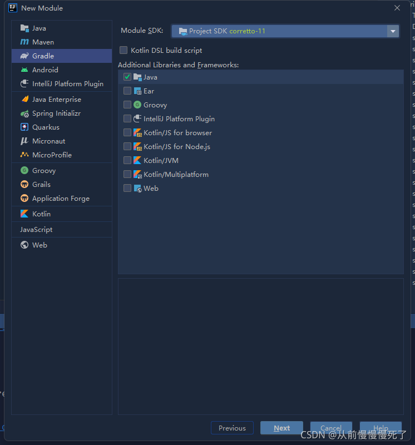Click the Ear label text
Screen dimensions: 415x445
tap(149, 91)
